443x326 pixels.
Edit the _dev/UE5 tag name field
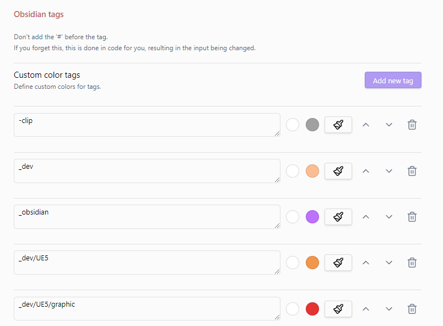[147, 263]
